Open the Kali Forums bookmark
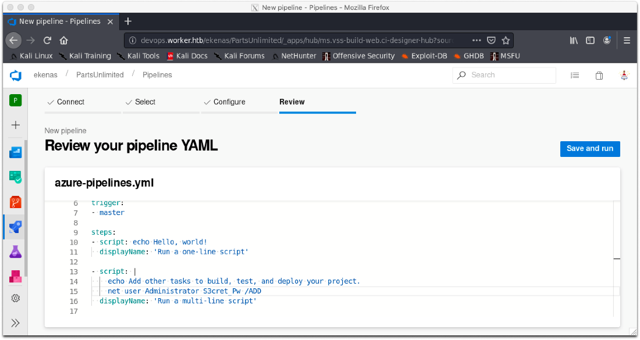The height and width of the screenshot is (340, 640). coord(239,56)
